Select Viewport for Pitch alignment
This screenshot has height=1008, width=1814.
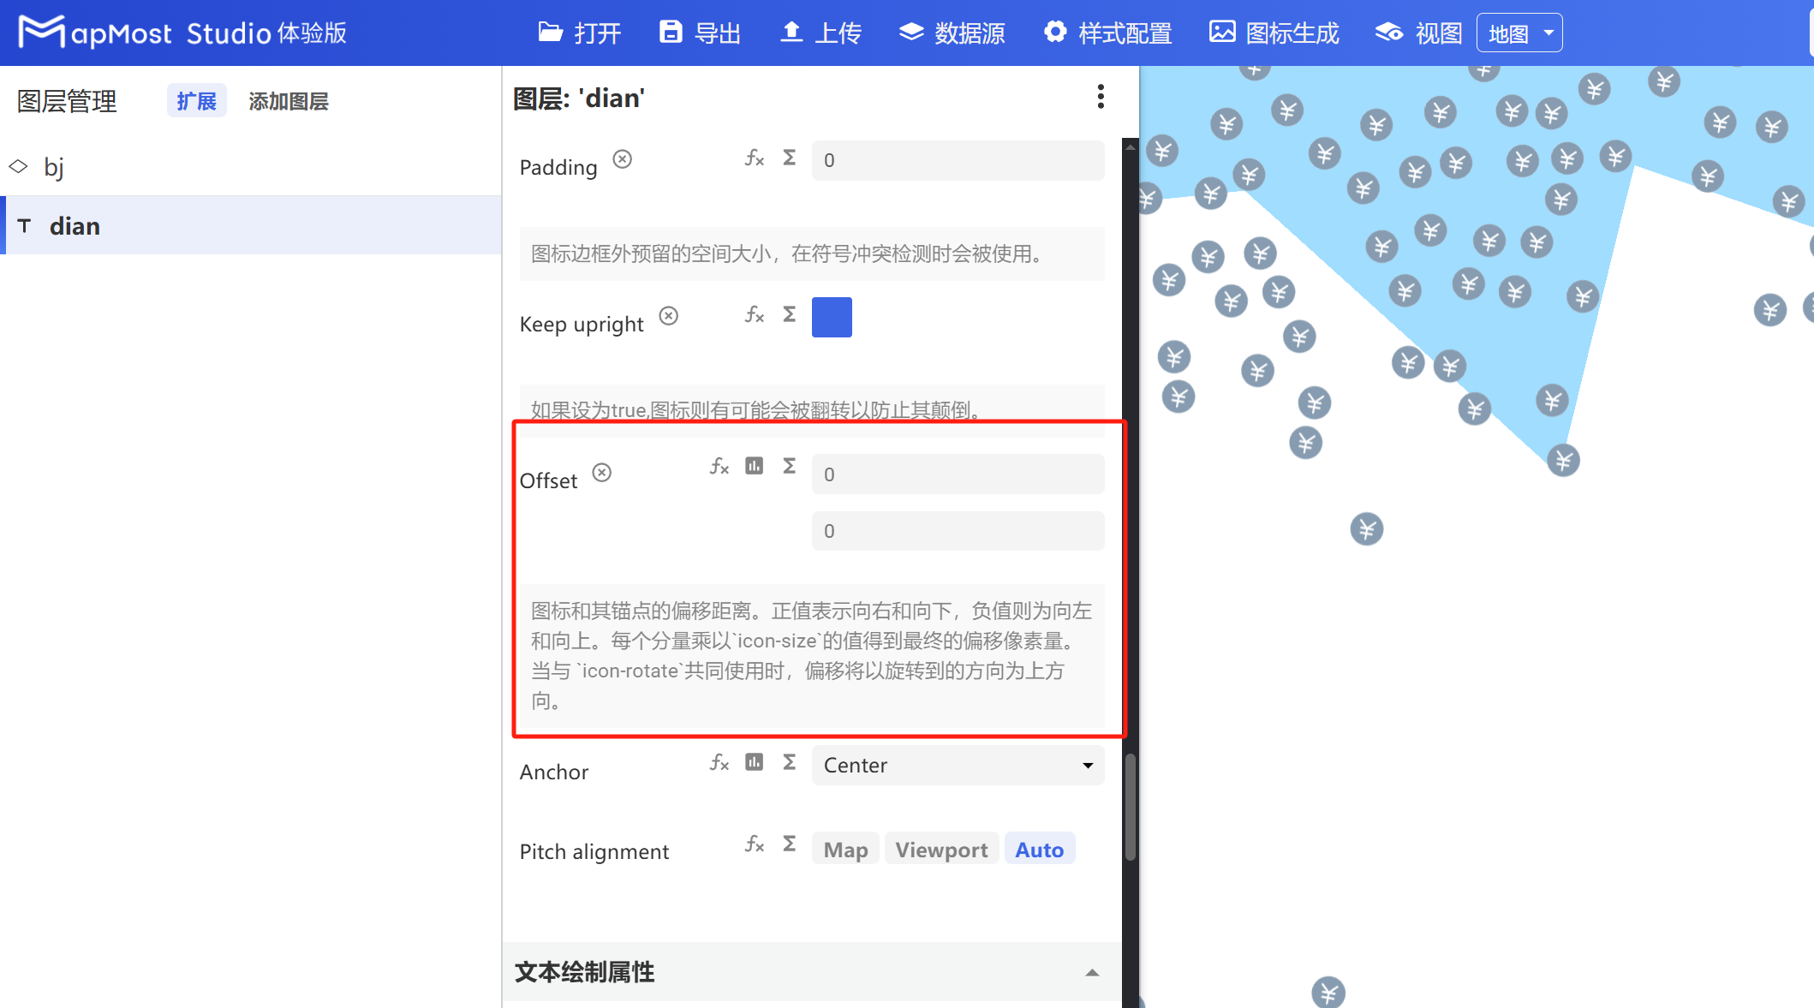pyautogui.click(x=940, y=849)
